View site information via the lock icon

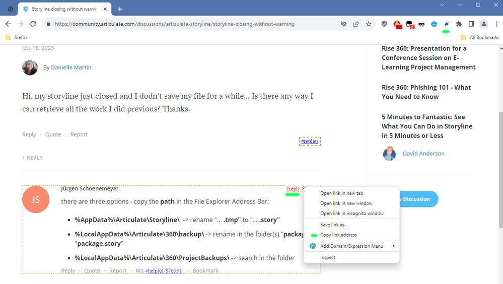click(48, 24)
